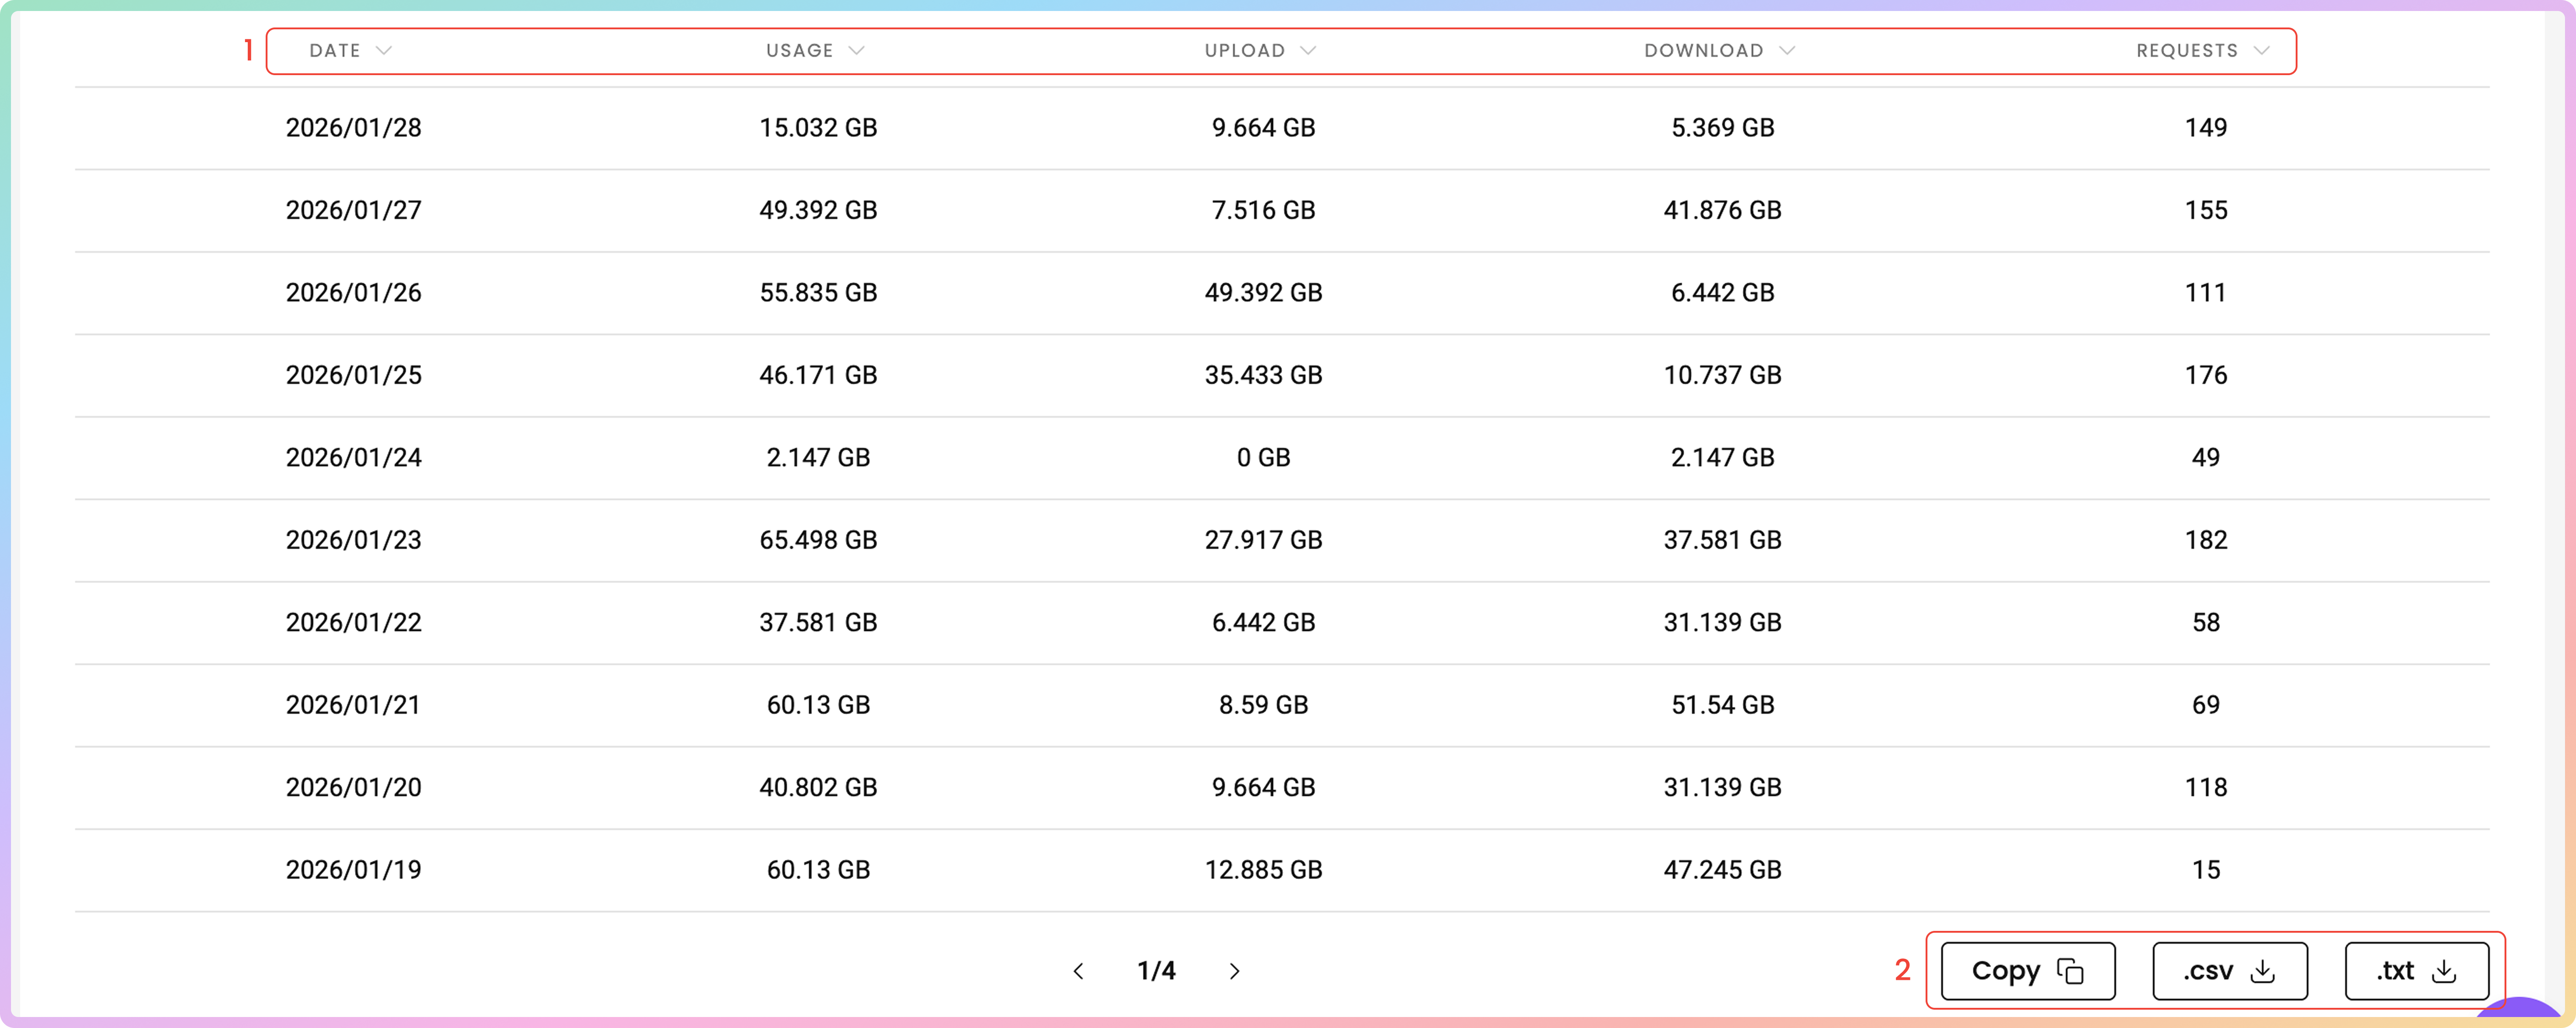Click the 65.498 GB usage cell

817,540
